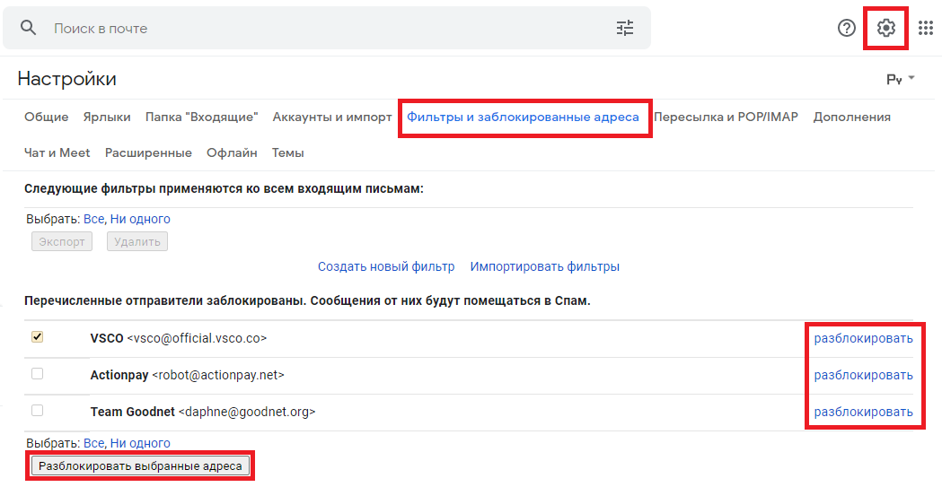Open the Ярлыки settings tab

pyautogui.click(x=107, y=117)
